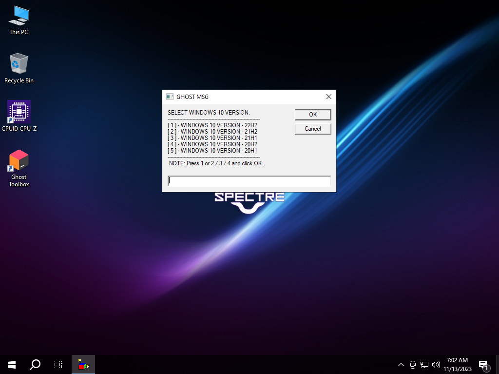Focus the version number text field
This screenshot has width=499, height=374.
pos(249,181)
